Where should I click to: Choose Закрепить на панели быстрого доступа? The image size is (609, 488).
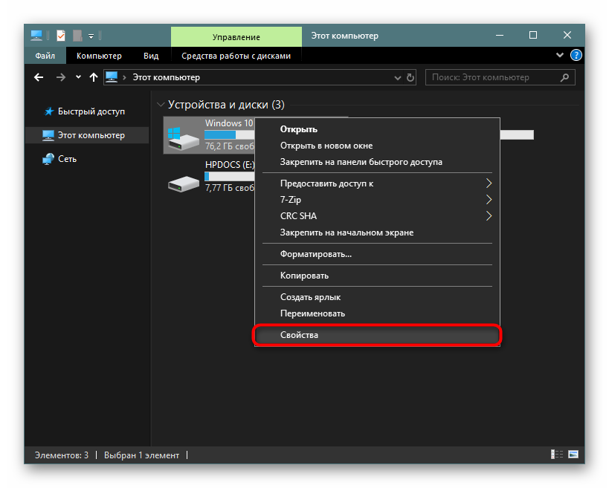377,162
